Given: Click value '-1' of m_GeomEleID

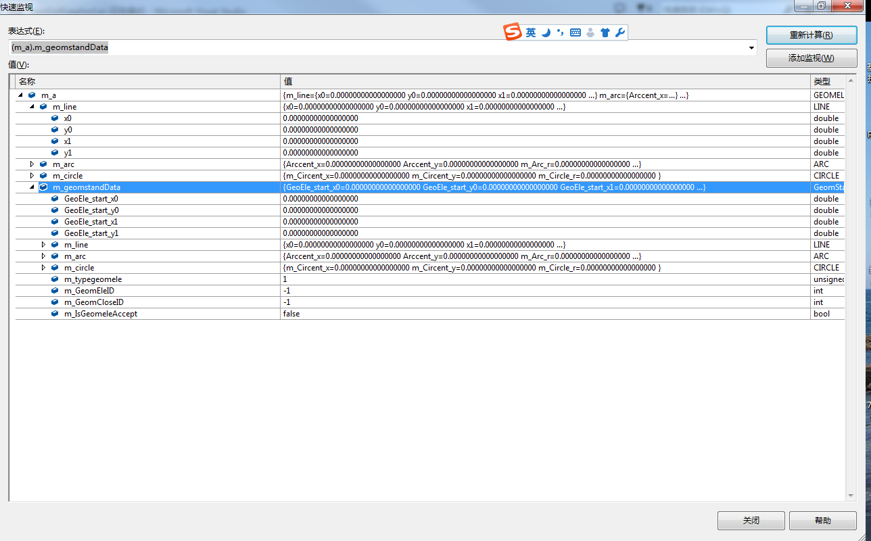Looking at the screenshot, I should click(287, 291).
